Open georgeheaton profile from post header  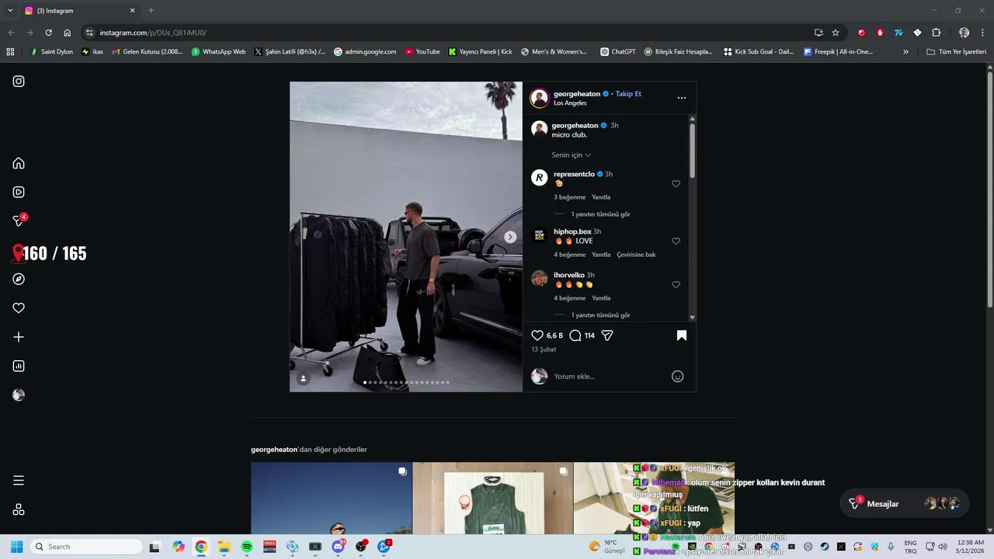pos(577,94)
